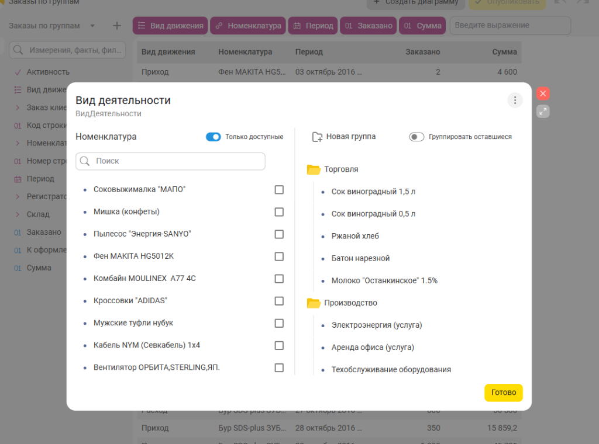Click the new group folder-plus icon

(x=317, y=137)
